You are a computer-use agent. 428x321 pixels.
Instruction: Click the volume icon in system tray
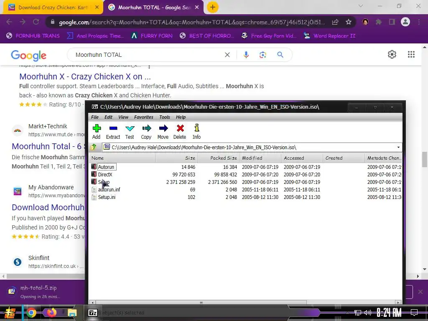[x=368, y=313]
